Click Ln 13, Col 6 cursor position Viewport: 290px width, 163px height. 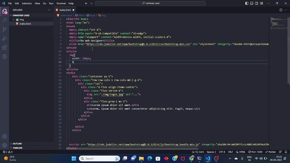(x=198, y=152)
